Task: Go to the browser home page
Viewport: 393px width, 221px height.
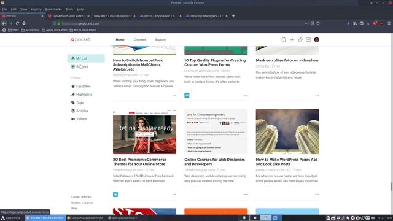Action: click(x=24, y=23)
